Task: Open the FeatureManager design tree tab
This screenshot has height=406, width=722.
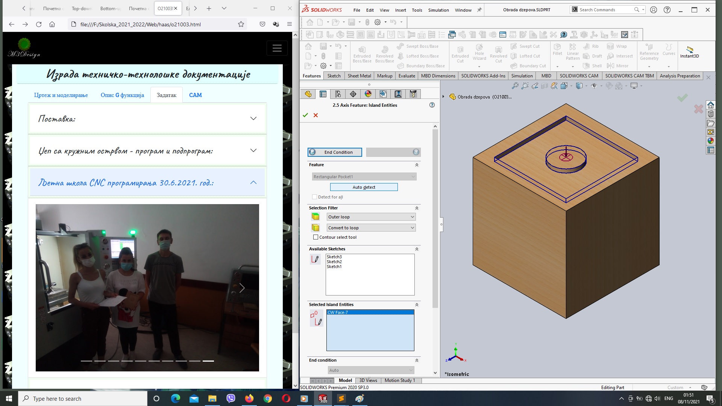Action: click(x=308, y=94)
